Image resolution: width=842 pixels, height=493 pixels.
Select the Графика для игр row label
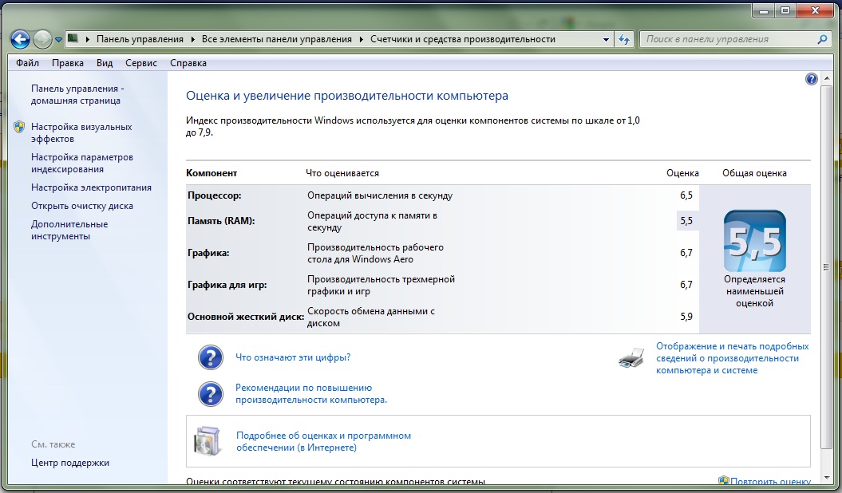pos(227,285)
